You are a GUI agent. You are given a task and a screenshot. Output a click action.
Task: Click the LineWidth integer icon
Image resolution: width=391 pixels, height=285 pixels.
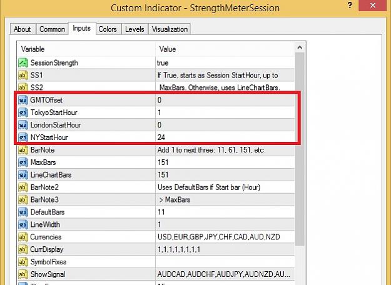tap(23, 225)
